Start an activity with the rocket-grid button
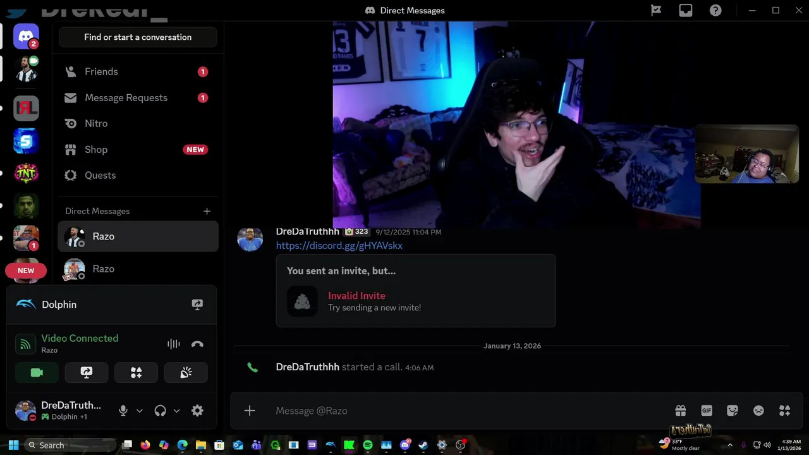Image resolution: width=809 pixels, height=455 pixels. [x=136, y=373]
